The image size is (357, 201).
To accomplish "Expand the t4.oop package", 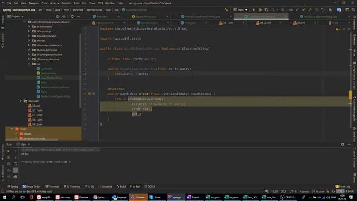I will 29,41.
